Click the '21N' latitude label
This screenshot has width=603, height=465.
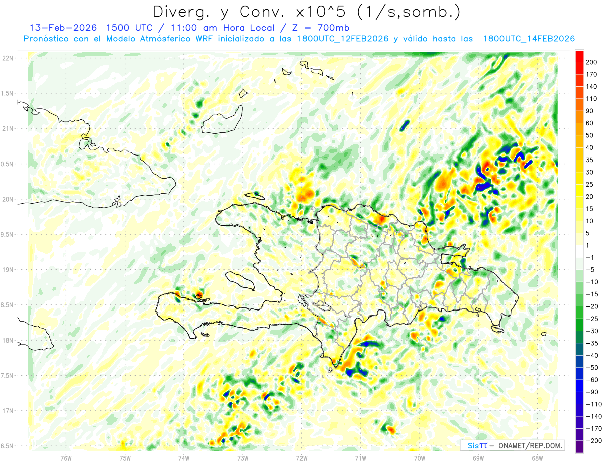(8, 129)
